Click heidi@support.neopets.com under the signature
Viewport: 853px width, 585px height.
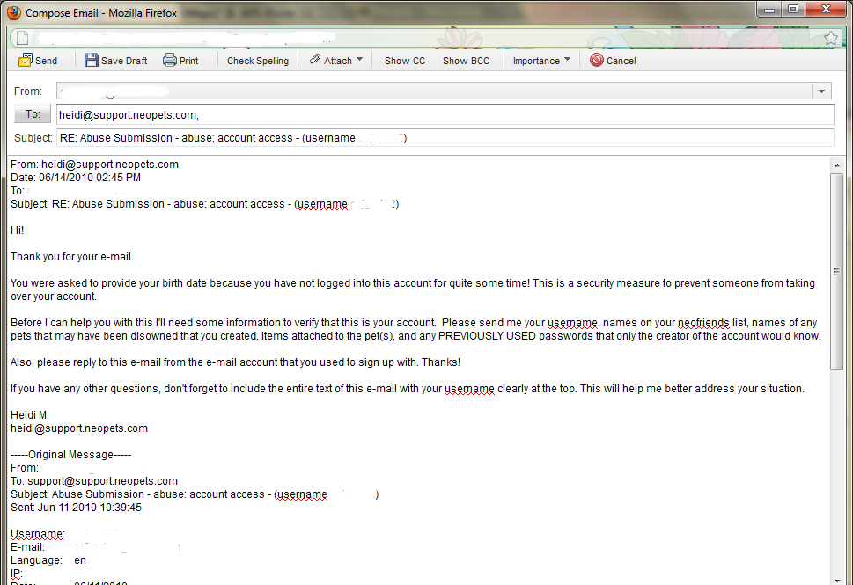pos(79,428)
